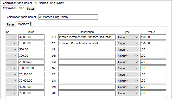Open Type dropdown for row 19
Screen dimensions: 172x99
click(x=128, y=87)
